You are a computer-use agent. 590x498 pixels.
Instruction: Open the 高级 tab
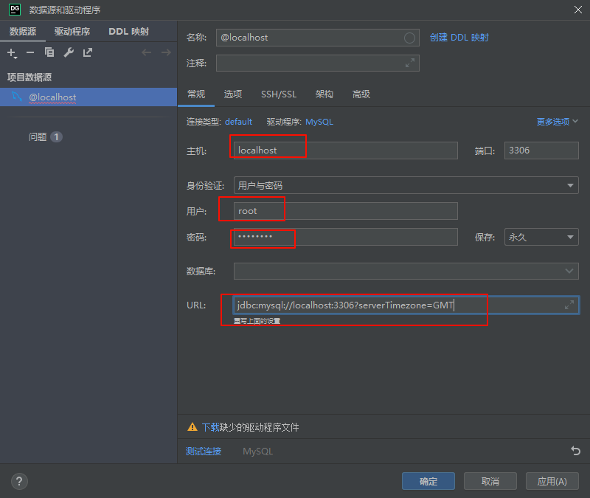361,94
